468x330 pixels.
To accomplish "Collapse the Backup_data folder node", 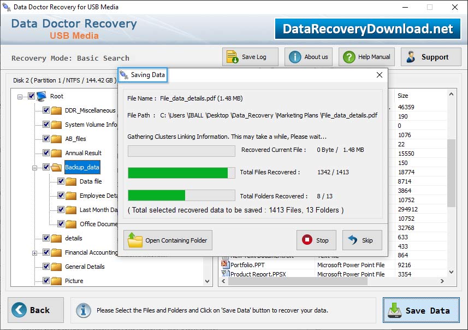I will 34,168.
